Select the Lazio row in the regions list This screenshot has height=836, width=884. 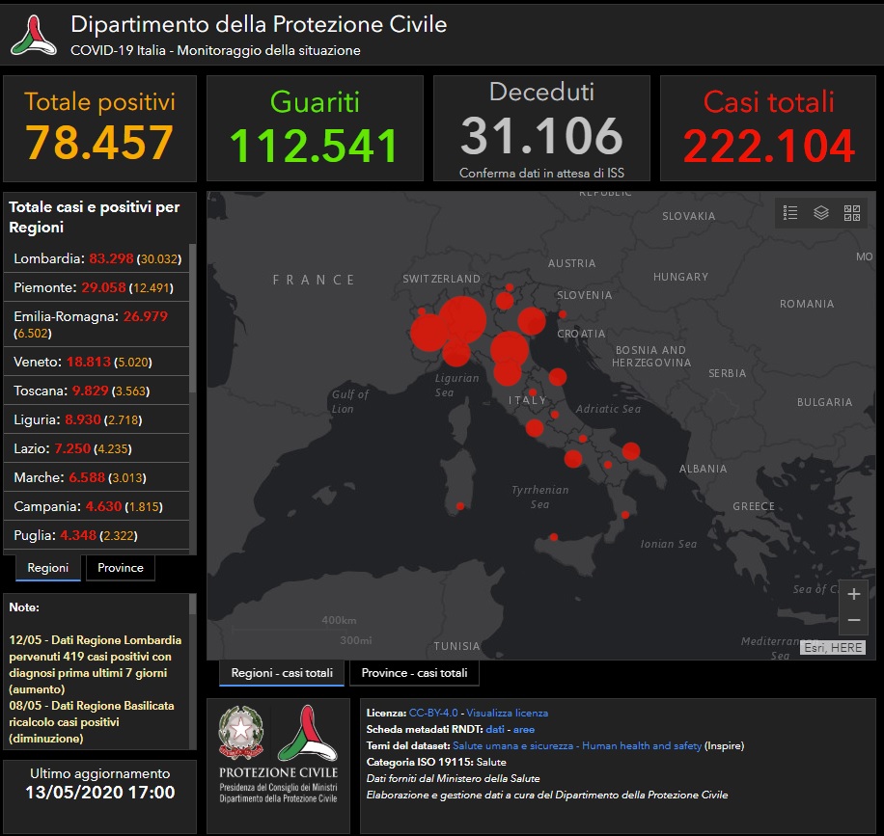point(97,448)
